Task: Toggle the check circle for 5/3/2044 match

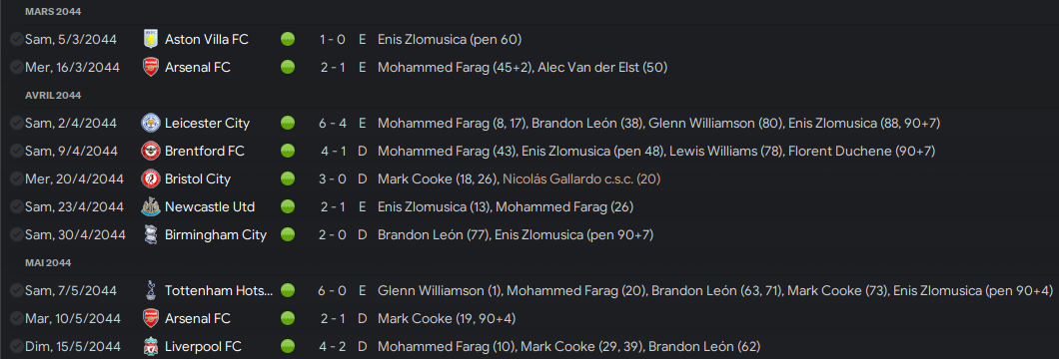Action: [x=17, y=40]
